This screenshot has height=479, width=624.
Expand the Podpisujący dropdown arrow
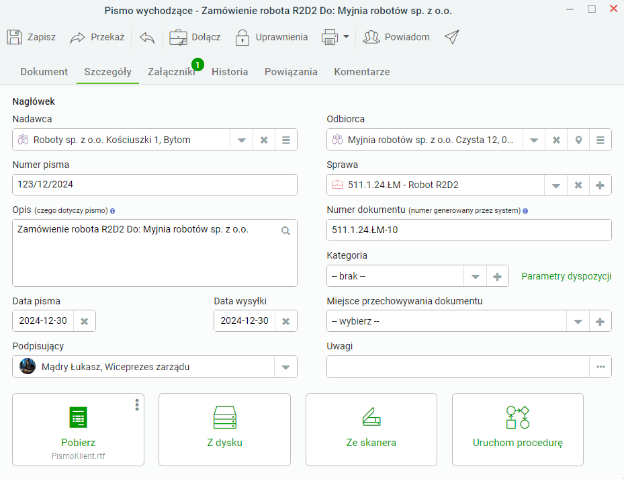click(285, 367)
